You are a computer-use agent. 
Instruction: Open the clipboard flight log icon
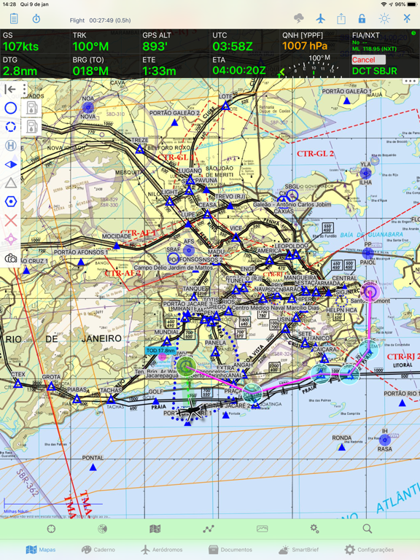point(14,18)
